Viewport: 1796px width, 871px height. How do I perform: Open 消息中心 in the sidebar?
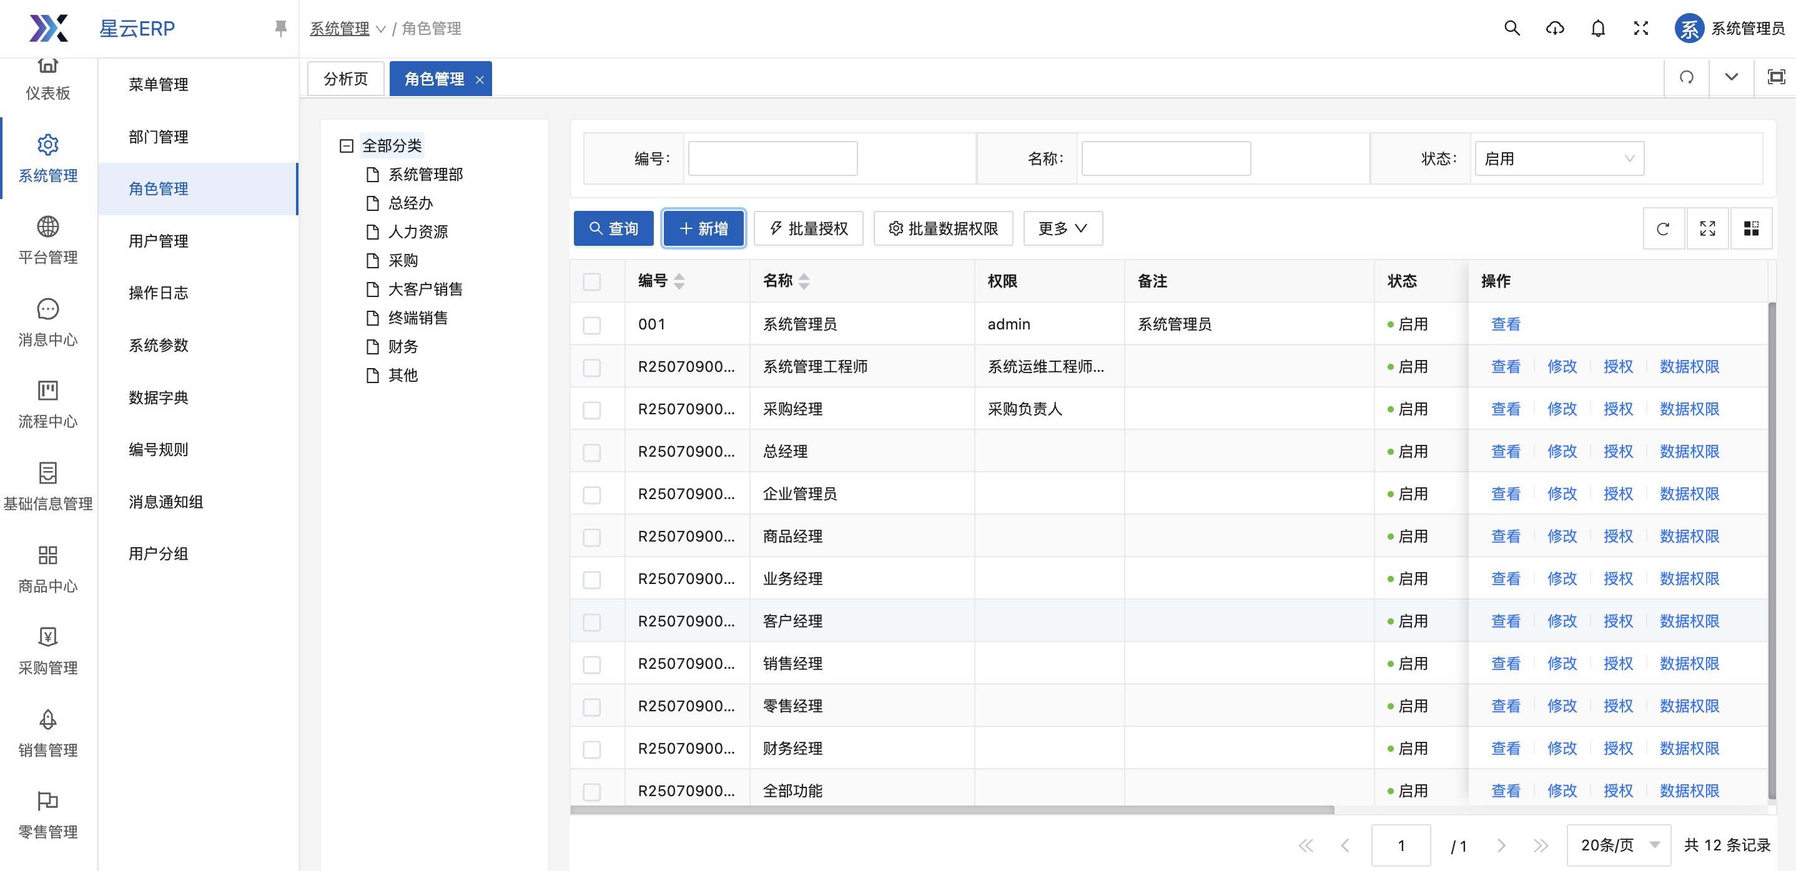pyautogui.click(x=47, y=323)
